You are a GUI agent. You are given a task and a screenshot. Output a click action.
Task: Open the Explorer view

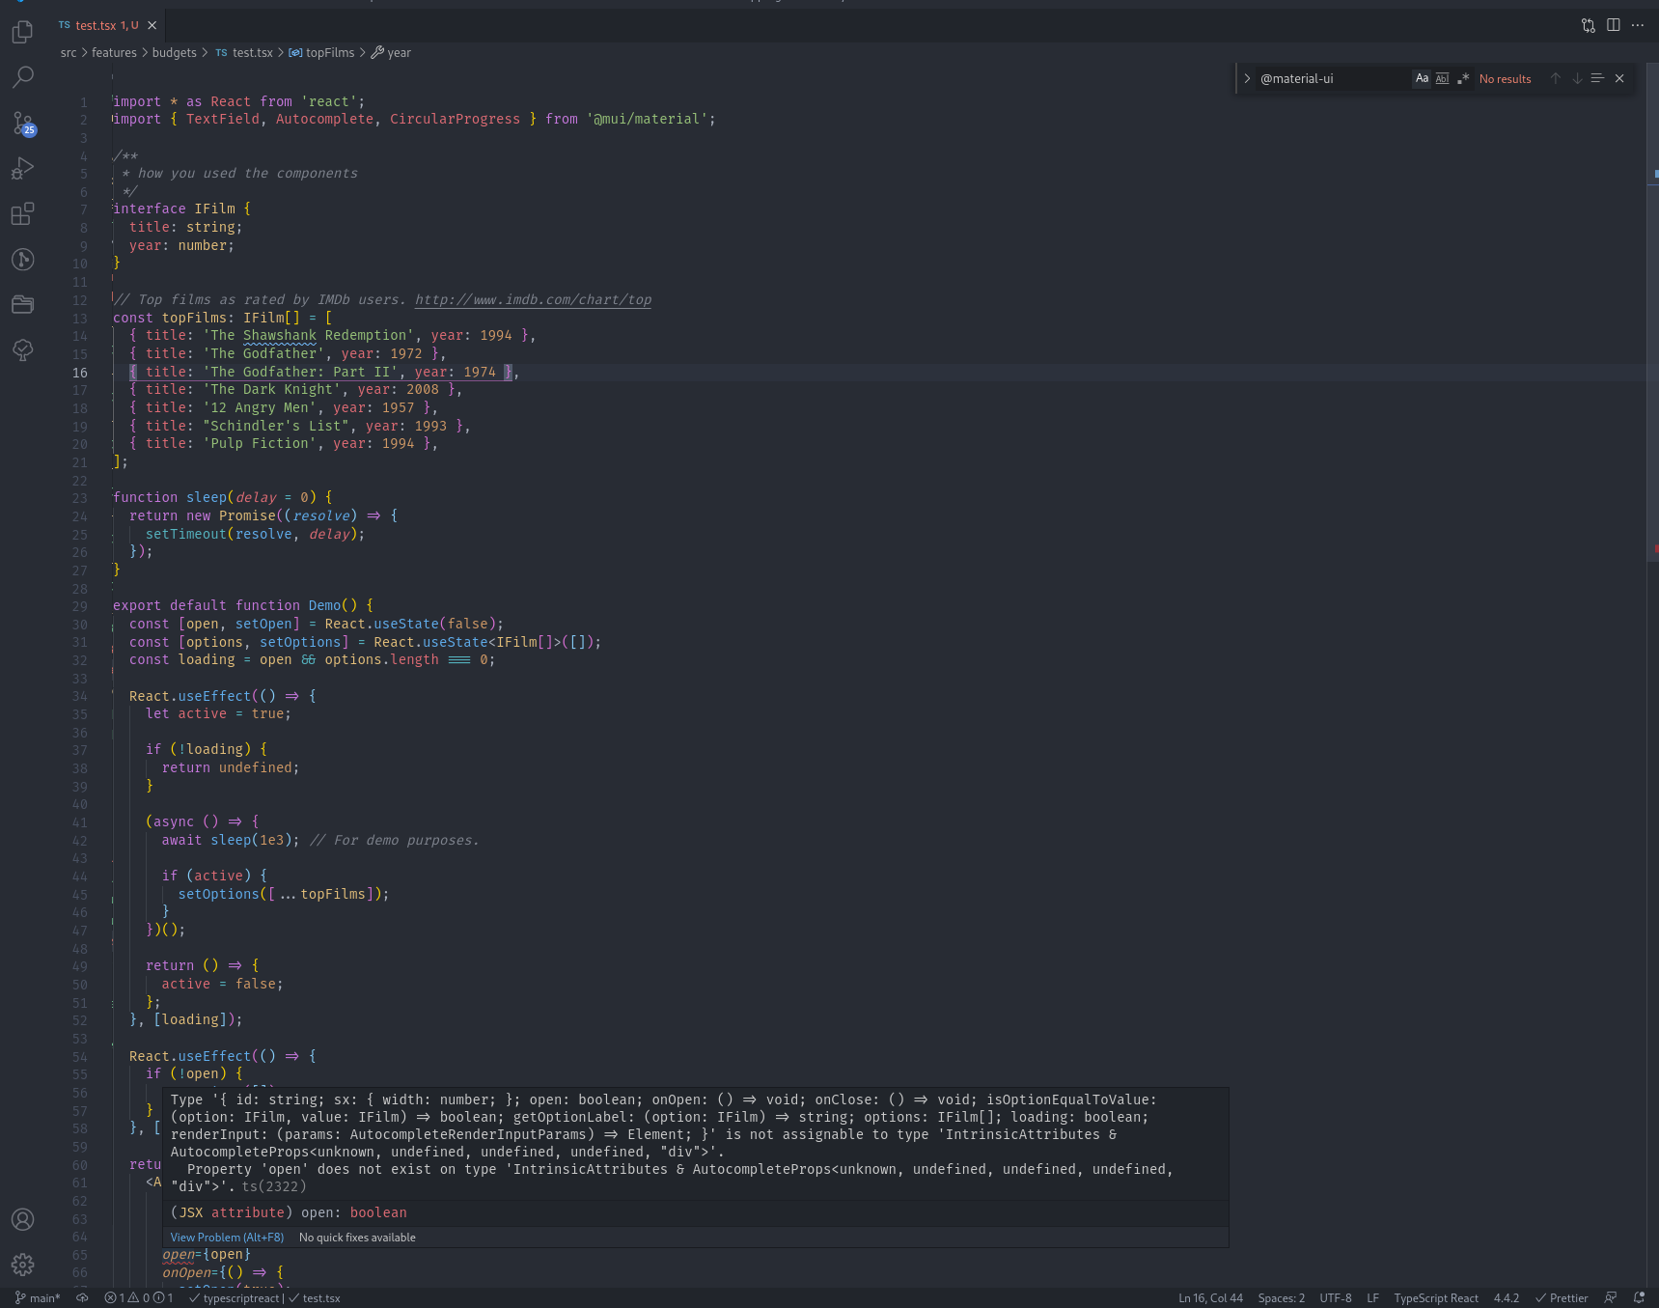22,32
